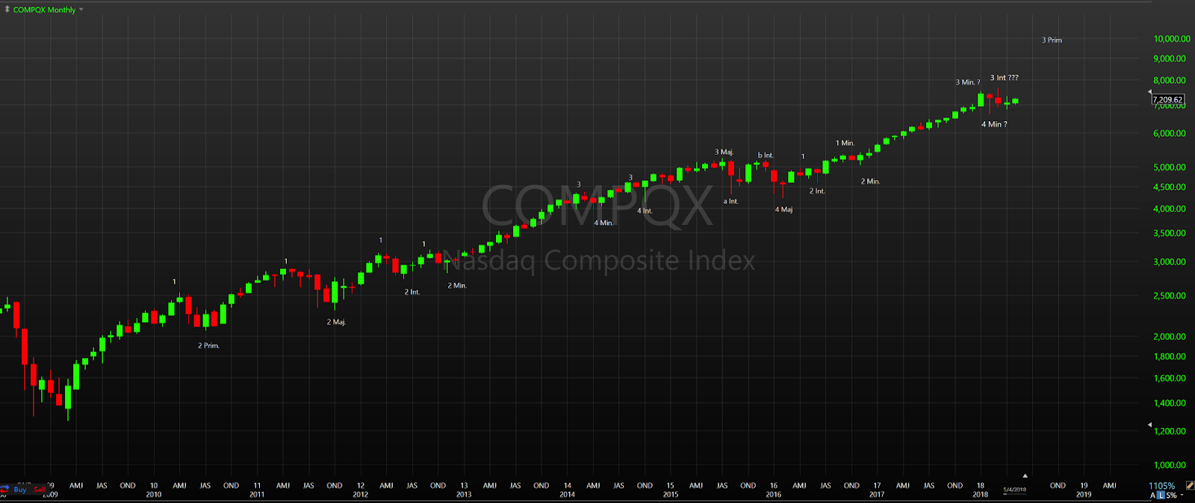
Task: Click the 7,209.62 current price tag
Action: (x=1167, y=99)
